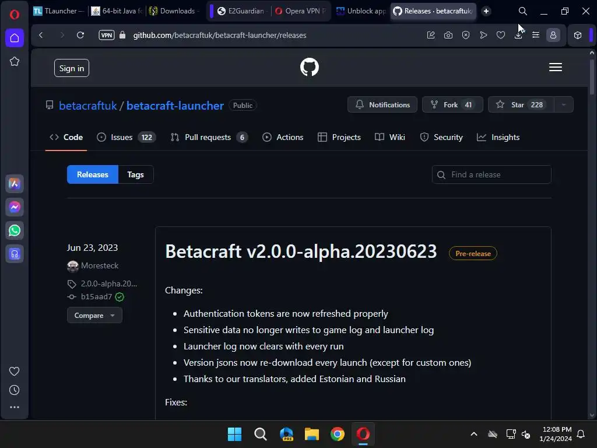This screenshot has width=597, height=448.
Task: Open the Actions tab
Action: click(283, 137)
